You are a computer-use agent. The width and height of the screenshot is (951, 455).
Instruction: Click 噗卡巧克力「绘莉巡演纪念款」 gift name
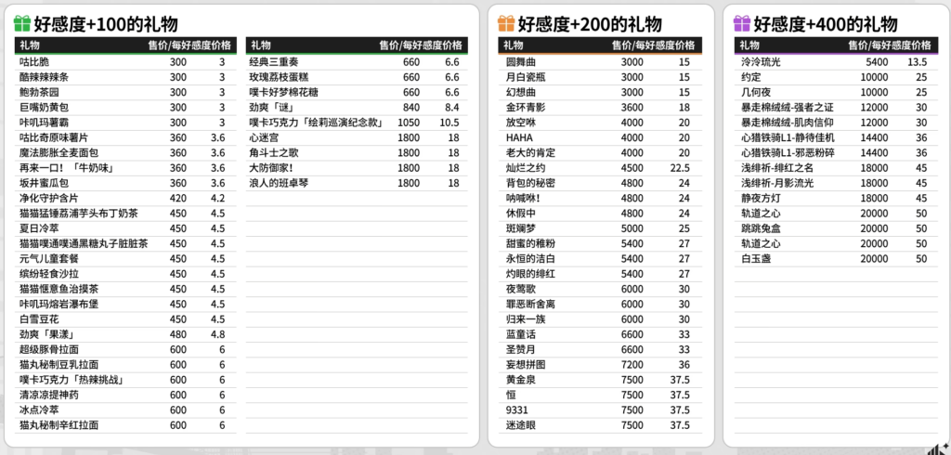317,123
